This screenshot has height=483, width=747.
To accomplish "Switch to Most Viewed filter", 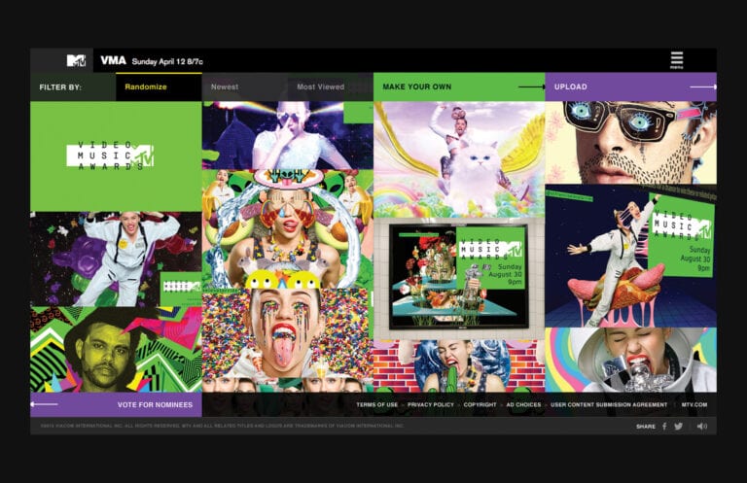I will click(320, 87).
